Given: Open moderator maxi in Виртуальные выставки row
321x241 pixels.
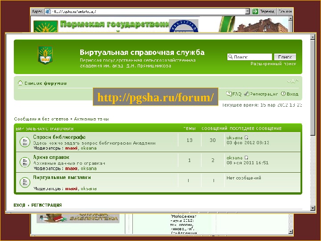Looking at the screenshot, I should [x=71, y=188].
